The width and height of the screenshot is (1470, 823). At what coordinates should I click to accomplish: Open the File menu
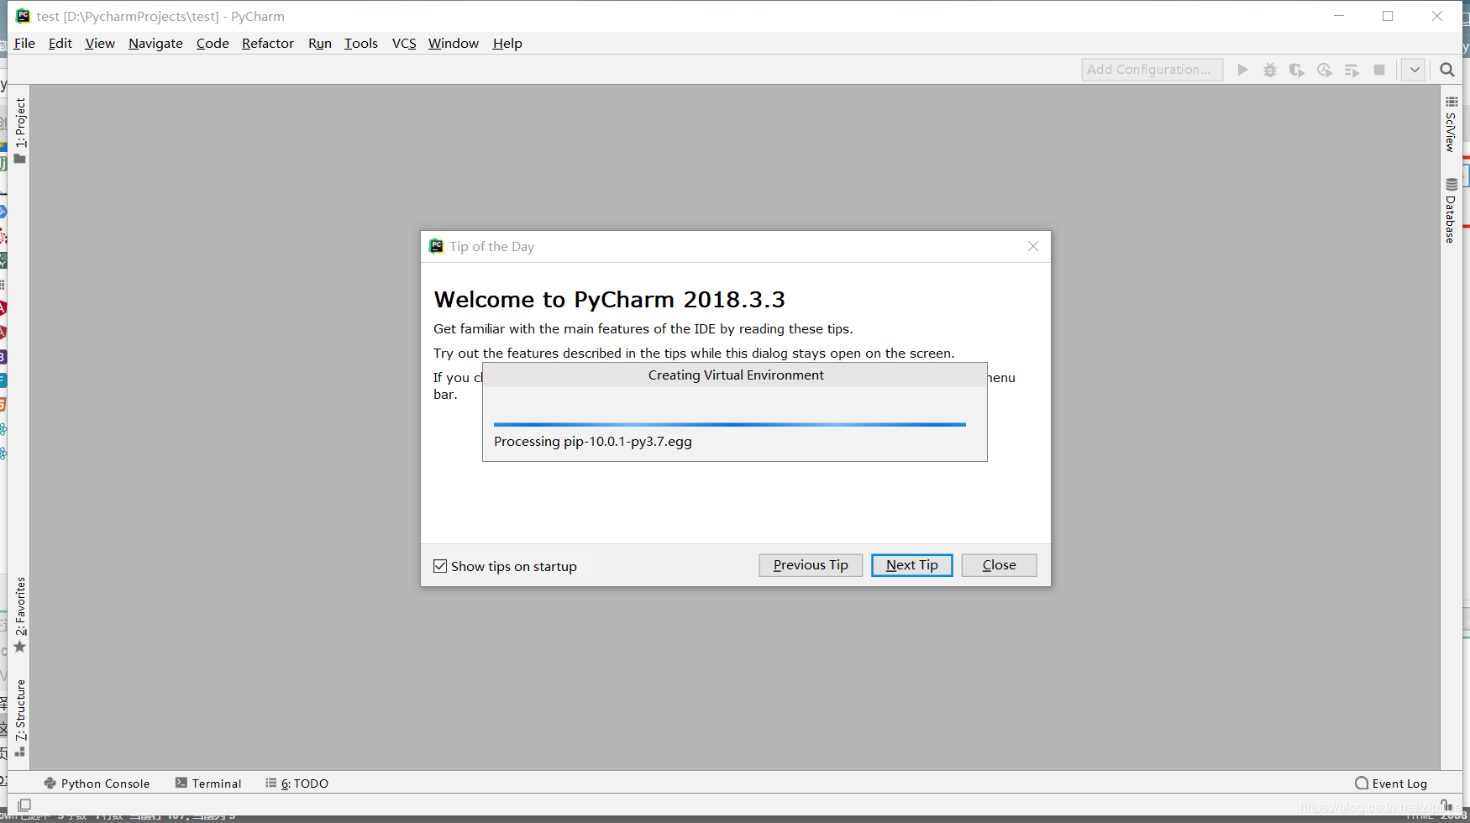click(x=24, y=44)
